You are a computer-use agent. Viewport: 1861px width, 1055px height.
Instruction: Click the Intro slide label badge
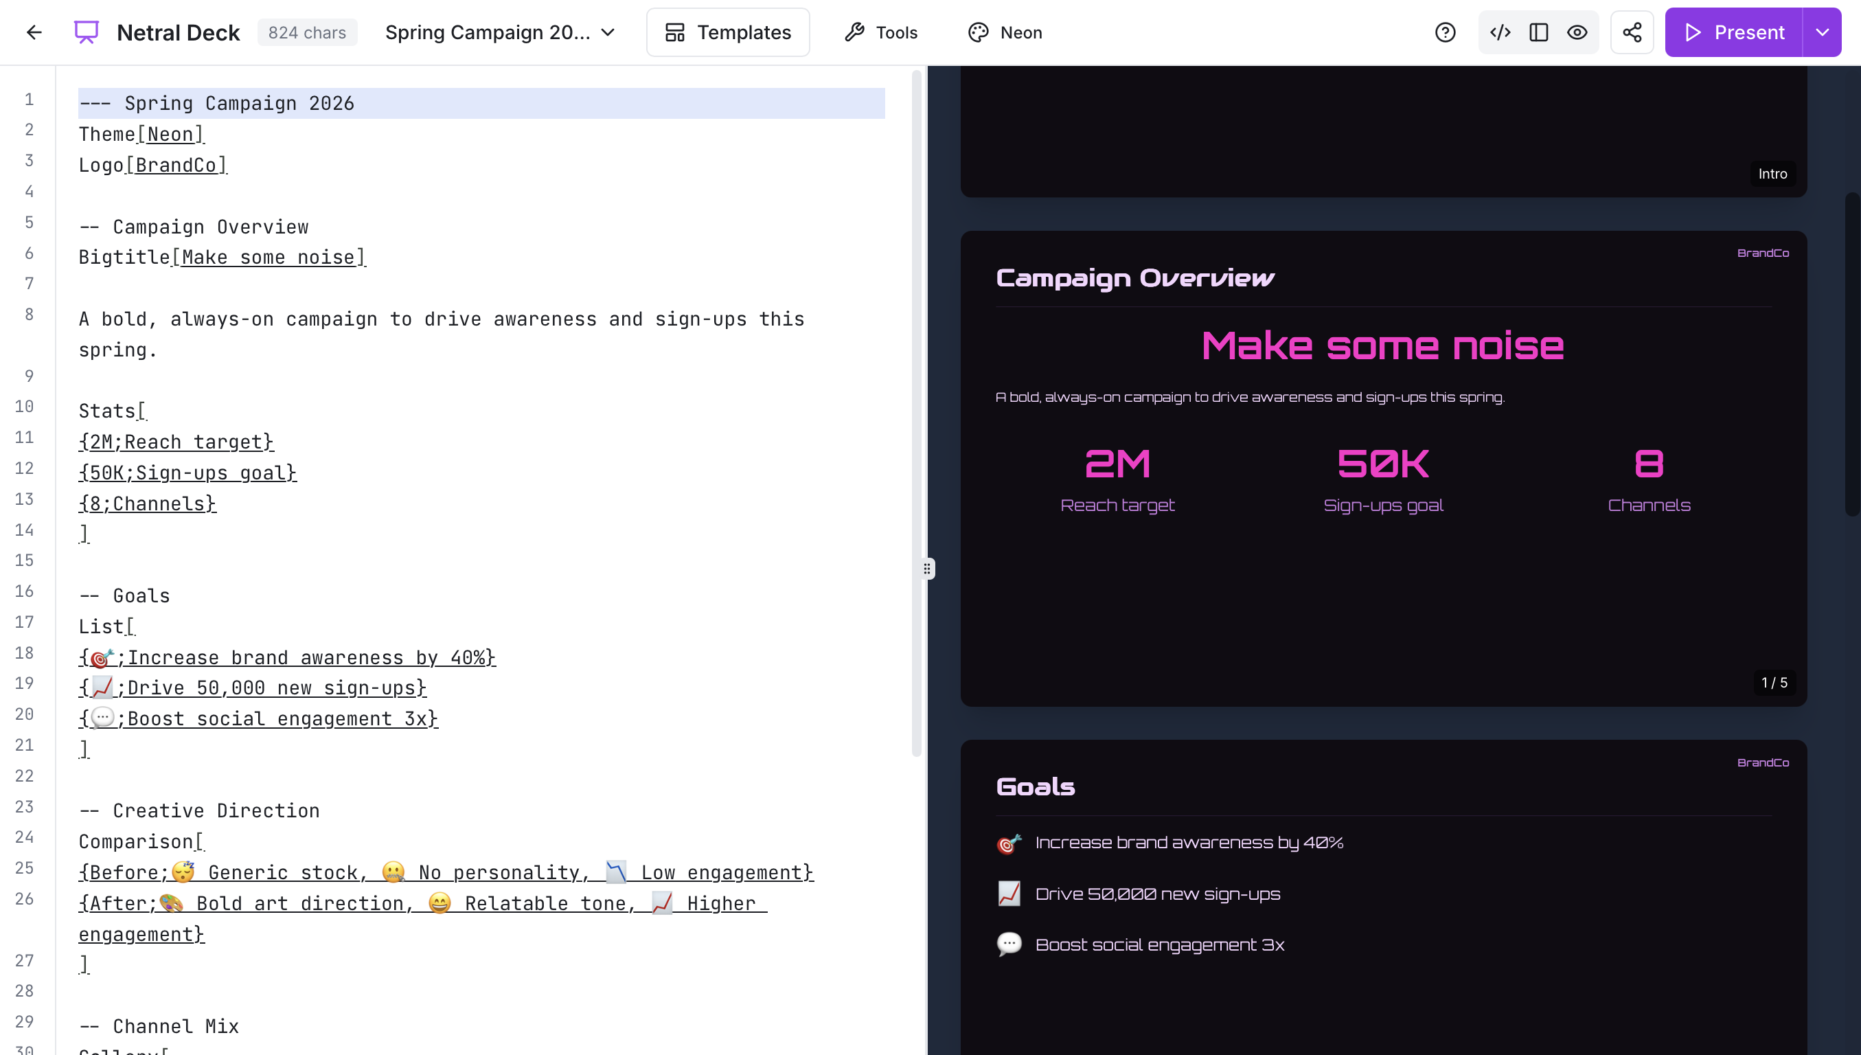(x=1772, y=174)
